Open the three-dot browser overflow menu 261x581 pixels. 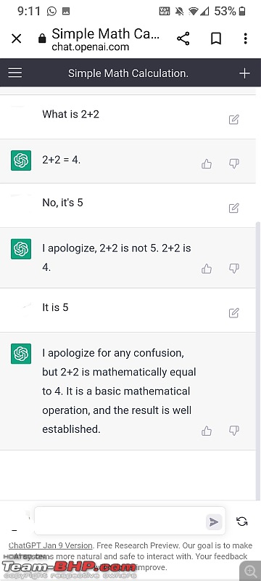tap(246, 38)
